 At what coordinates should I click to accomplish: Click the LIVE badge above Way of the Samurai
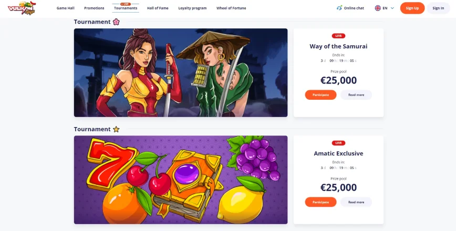pos(338,36)
